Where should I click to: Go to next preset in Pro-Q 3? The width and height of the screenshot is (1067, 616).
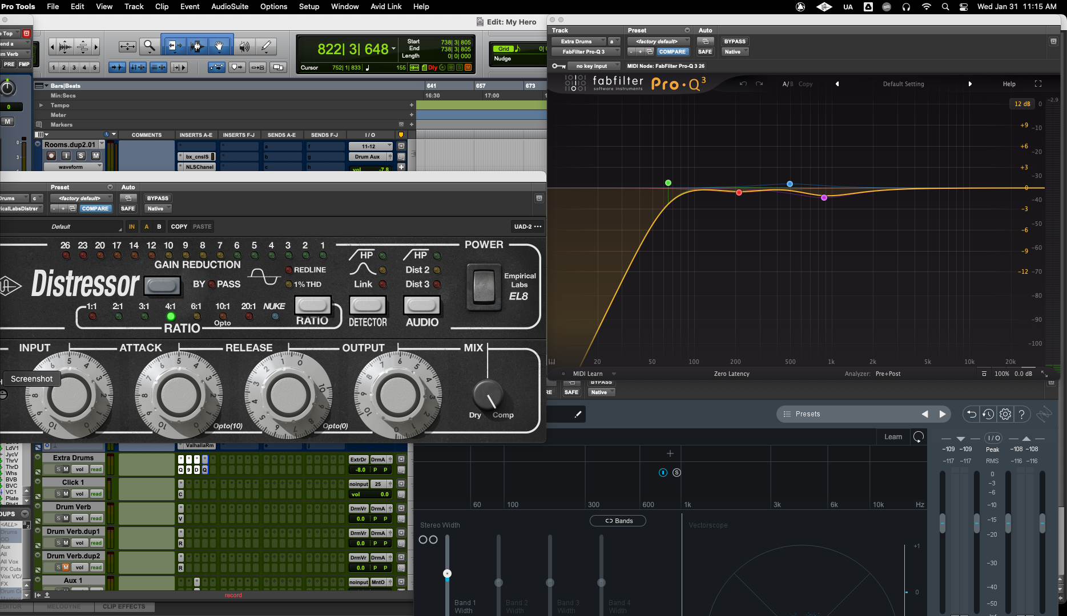pos(970,84)
